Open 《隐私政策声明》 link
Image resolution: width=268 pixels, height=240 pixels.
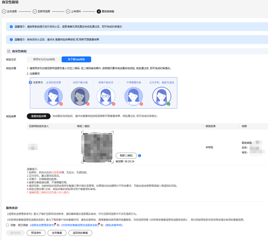114,225
